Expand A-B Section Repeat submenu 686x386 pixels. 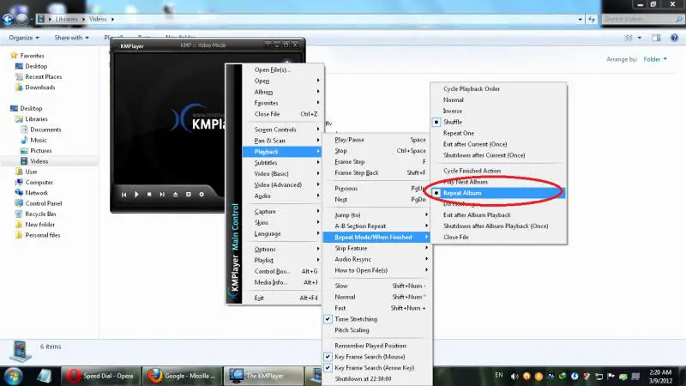click(377, 226)
